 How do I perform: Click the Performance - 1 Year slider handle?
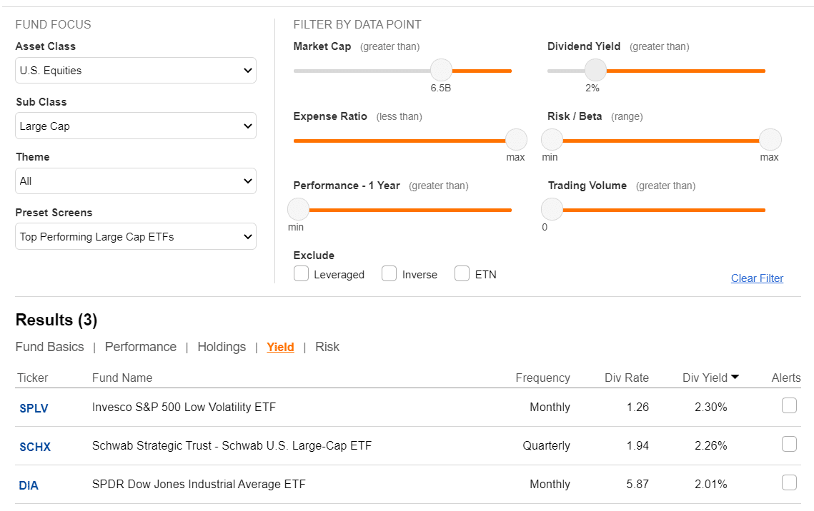[299, 209]
